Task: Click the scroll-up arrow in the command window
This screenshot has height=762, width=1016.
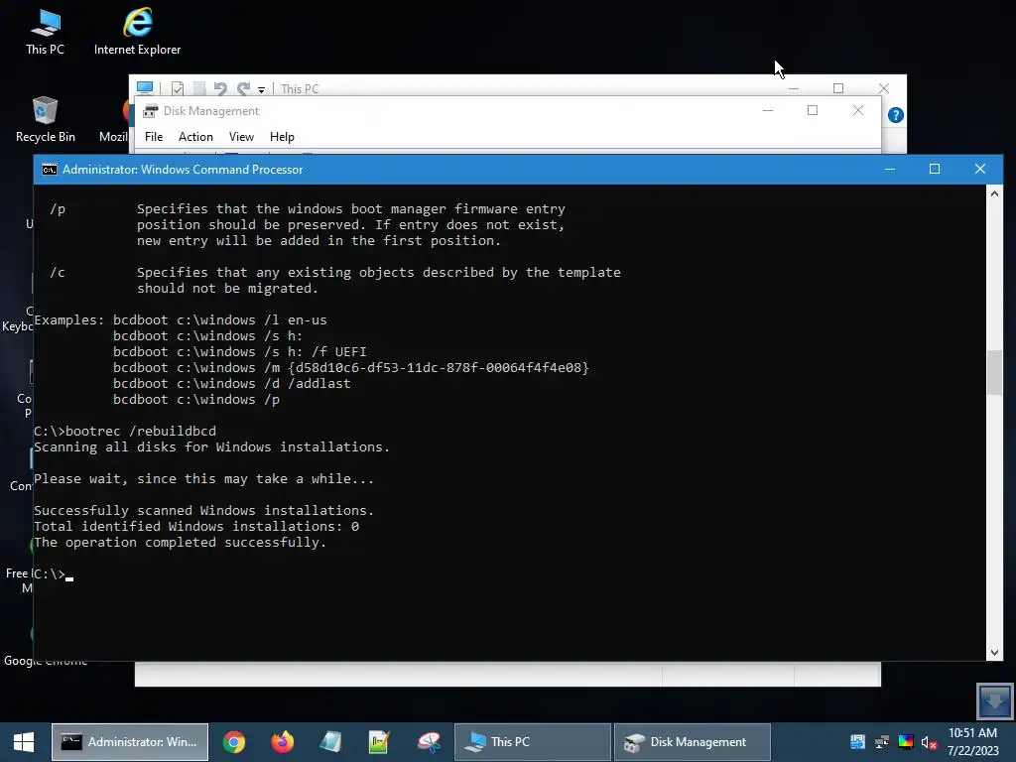Action: (x=994, y=193)
